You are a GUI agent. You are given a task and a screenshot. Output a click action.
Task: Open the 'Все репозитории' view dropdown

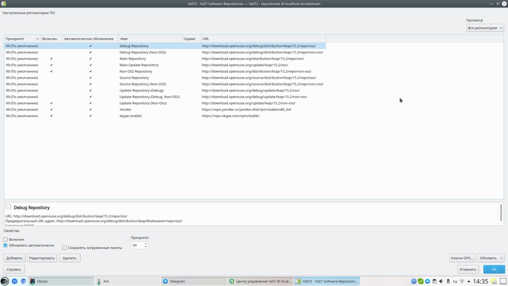point(485,28)
